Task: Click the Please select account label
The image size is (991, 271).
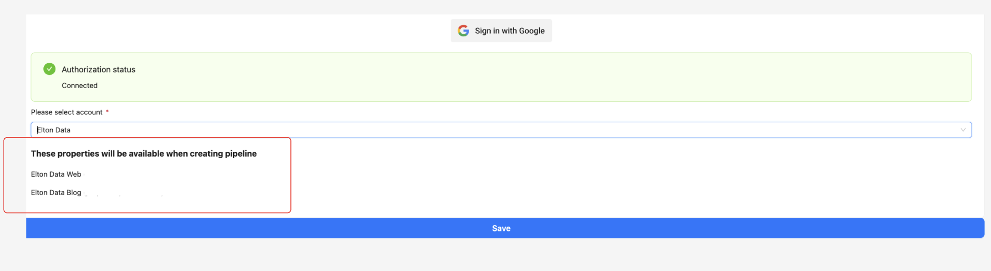Action: click(67, 112)
